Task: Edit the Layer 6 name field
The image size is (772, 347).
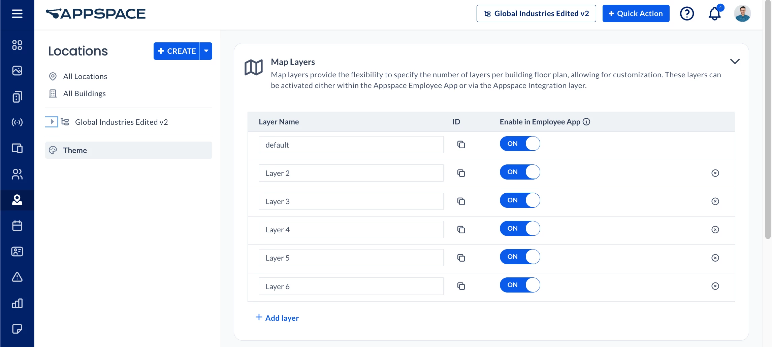Action: [x=351, y=286]
